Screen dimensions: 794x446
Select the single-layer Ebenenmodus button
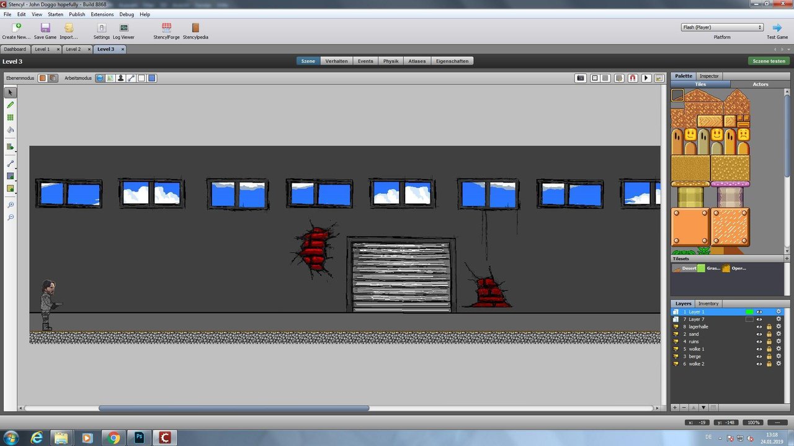click(x=43, y=78)
